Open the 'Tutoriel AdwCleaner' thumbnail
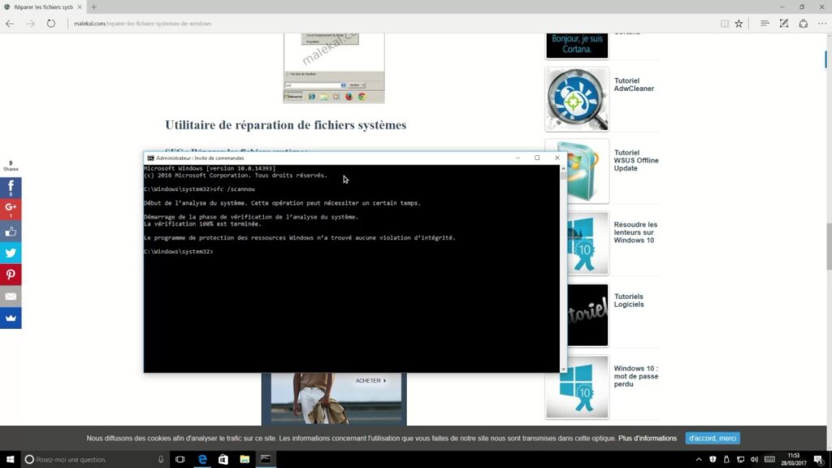Viewport: 832px width, 468px height. [x=577, y=99]
